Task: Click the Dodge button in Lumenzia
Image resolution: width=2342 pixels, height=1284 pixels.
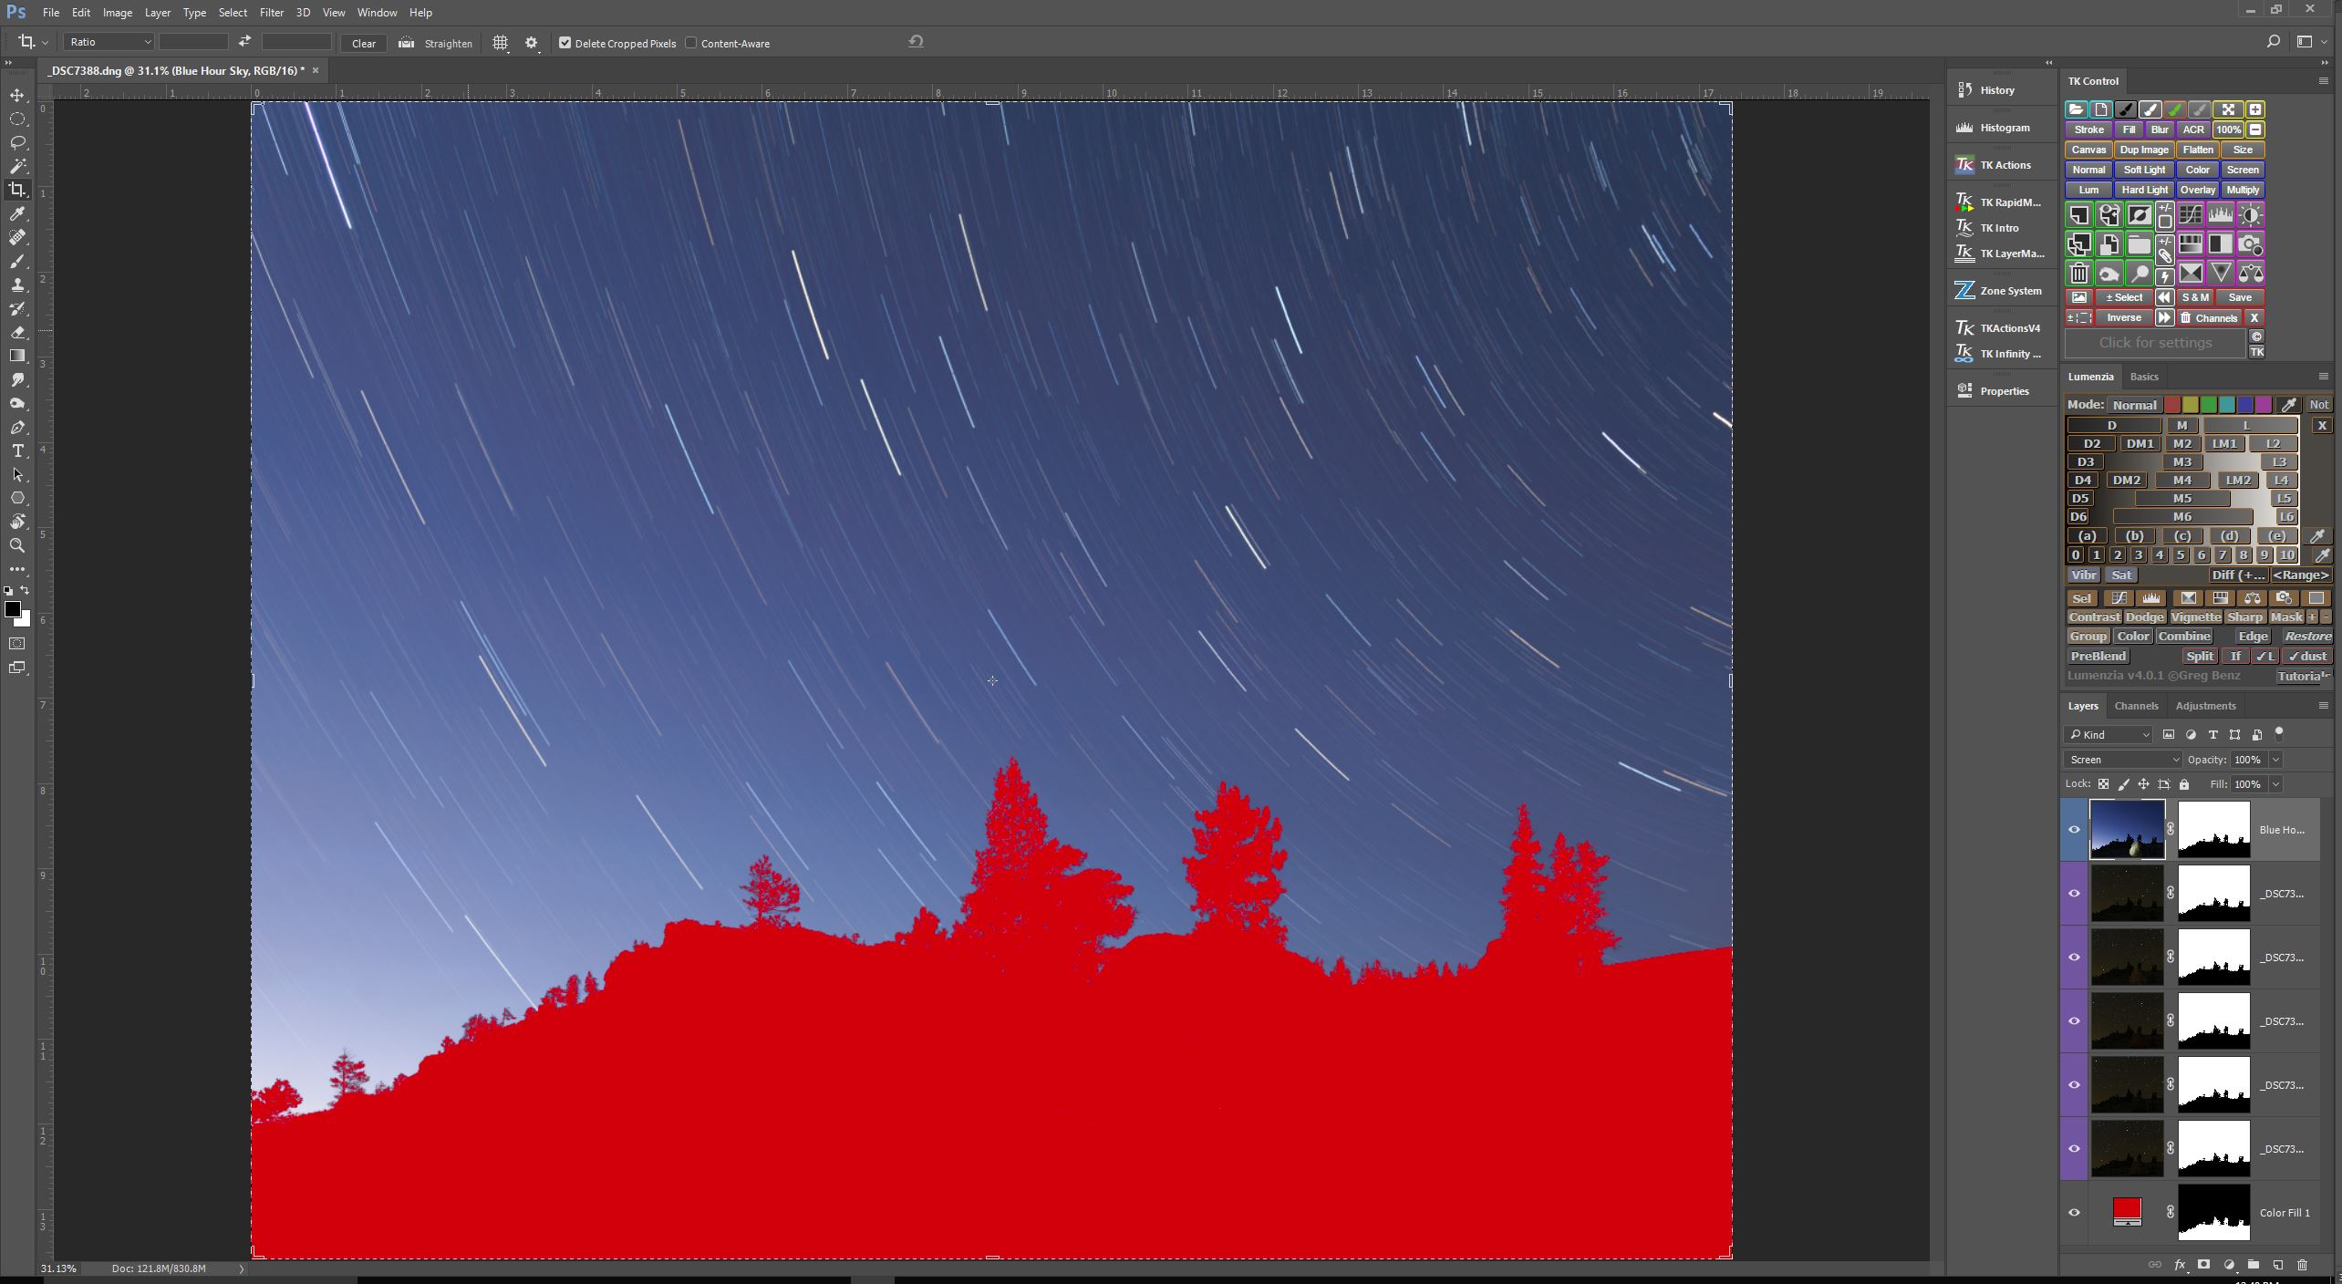Action: tap(2144, 617)
